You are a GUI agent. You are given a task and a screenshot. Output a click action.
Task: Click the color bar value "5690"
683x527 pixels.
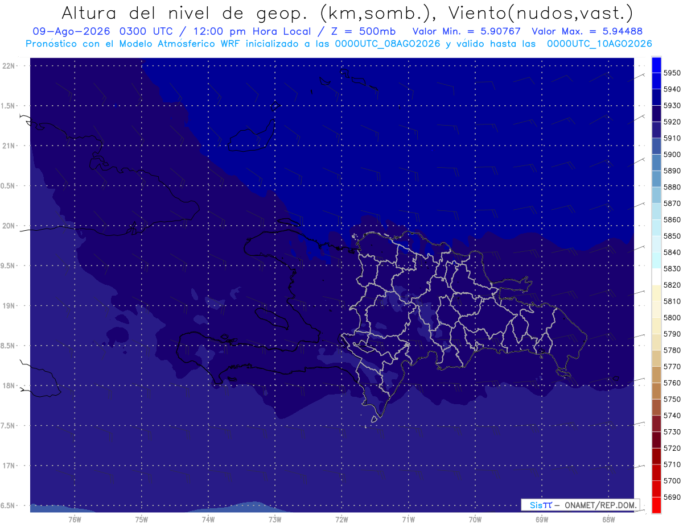(x=672, y=497)
